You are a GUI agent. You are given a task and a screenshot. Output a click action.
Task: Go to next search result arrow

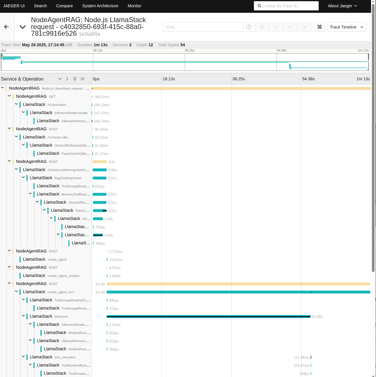click(x=290, y=27)
